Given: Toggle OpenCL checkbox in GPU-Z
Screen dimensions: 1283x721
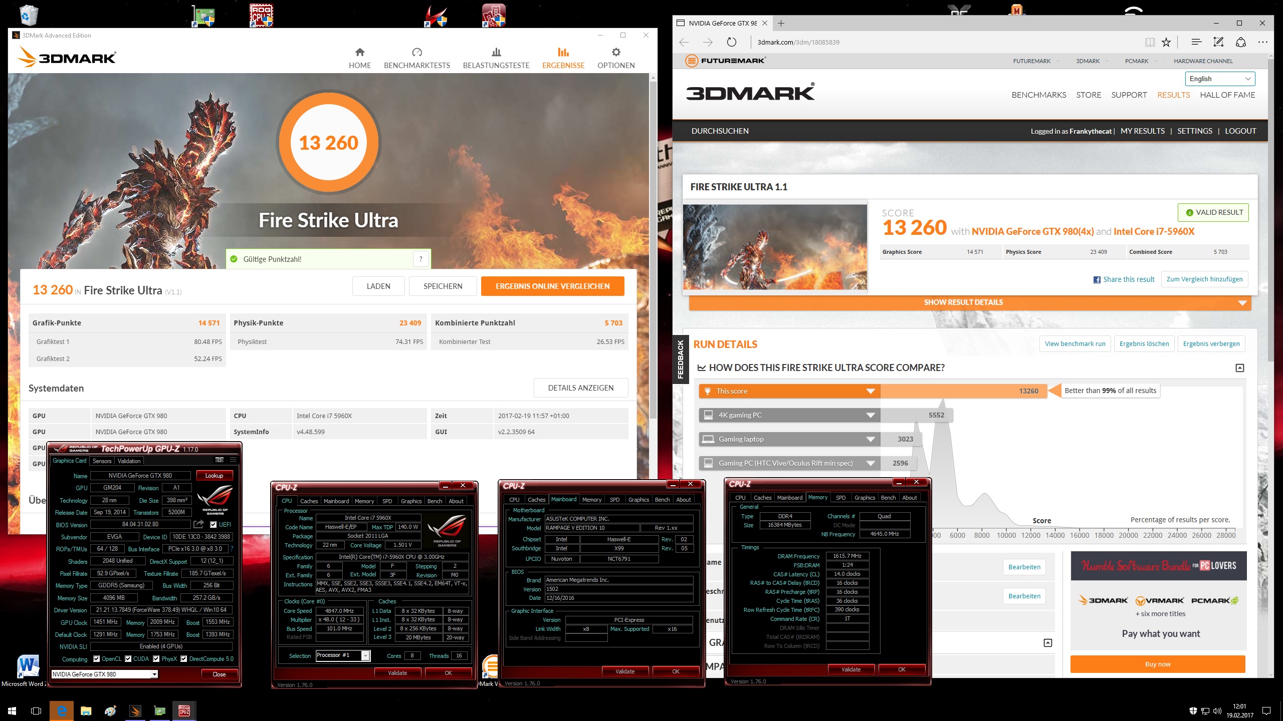Looking at the screenshot, I should 97,659.
